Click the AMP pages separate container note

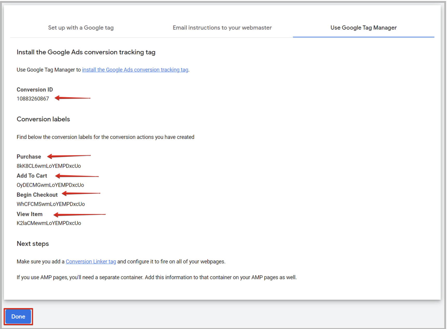tap(157, 277)
